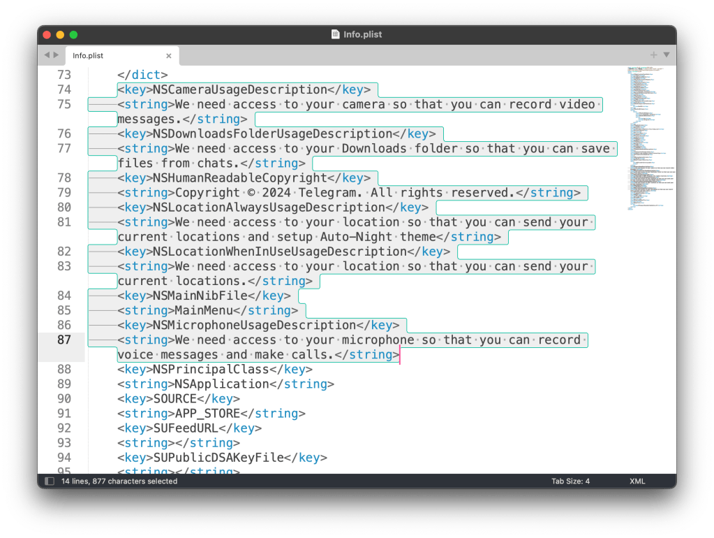
Task: Select the Info.plist tab
Action: (105, 56)
